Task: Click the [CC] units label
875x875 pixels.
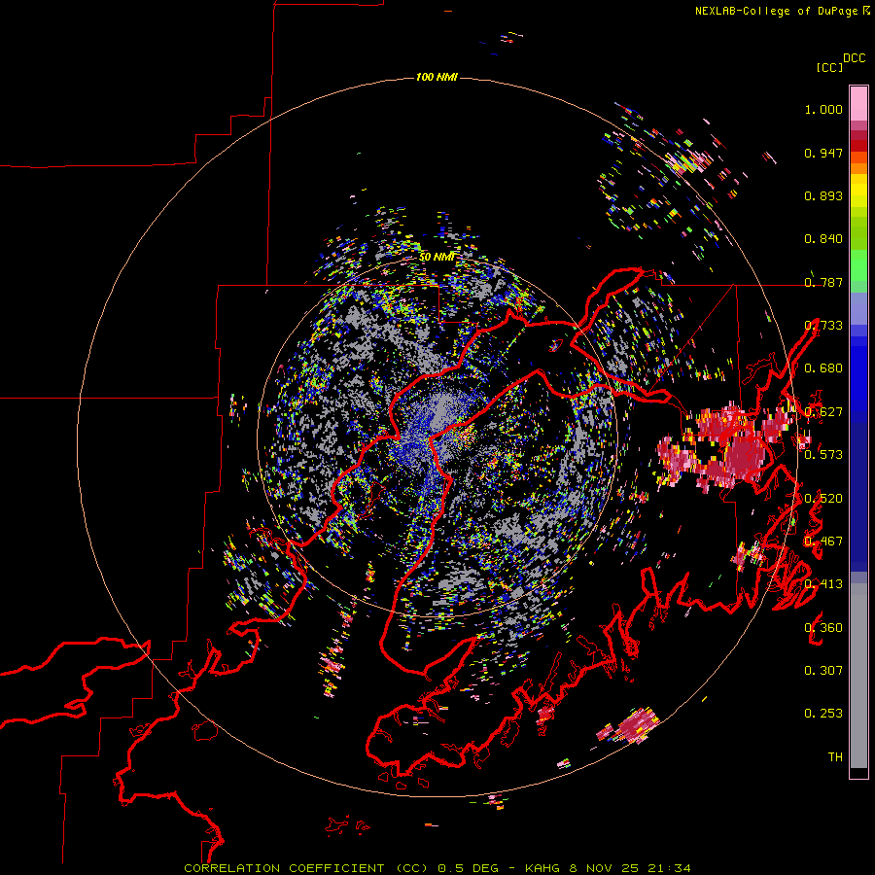Action: point(830,67)
